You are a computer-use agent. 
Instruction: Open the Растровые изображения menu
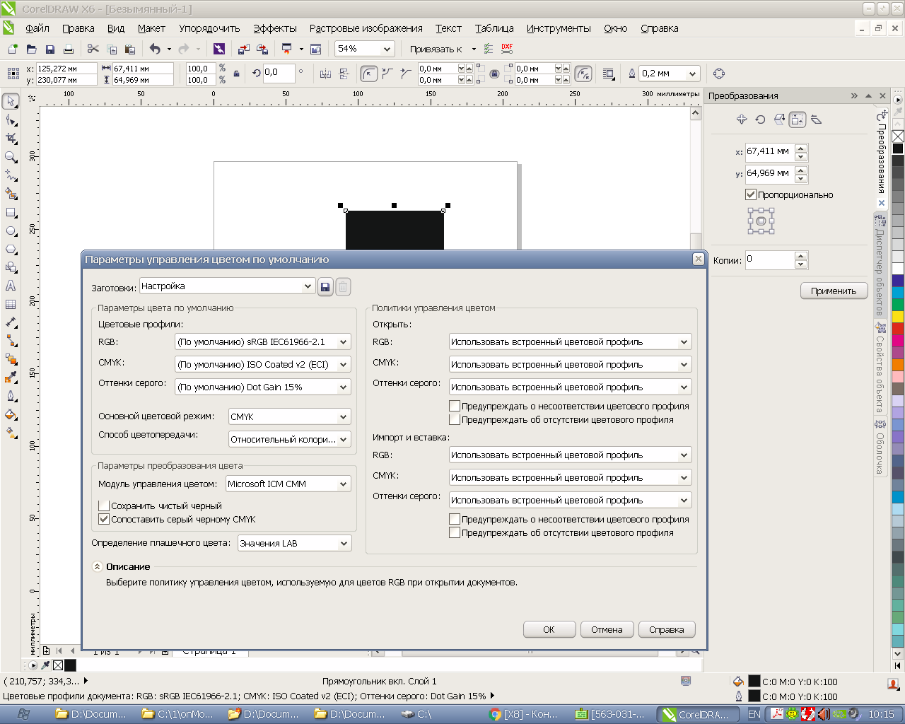(366, 28)
